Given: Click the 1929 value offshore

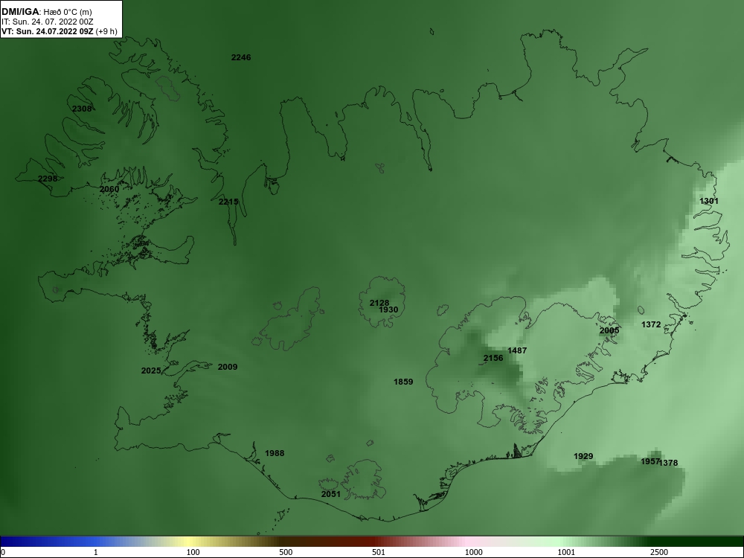Looking at the screenshot, I should [x=583, y=456].
